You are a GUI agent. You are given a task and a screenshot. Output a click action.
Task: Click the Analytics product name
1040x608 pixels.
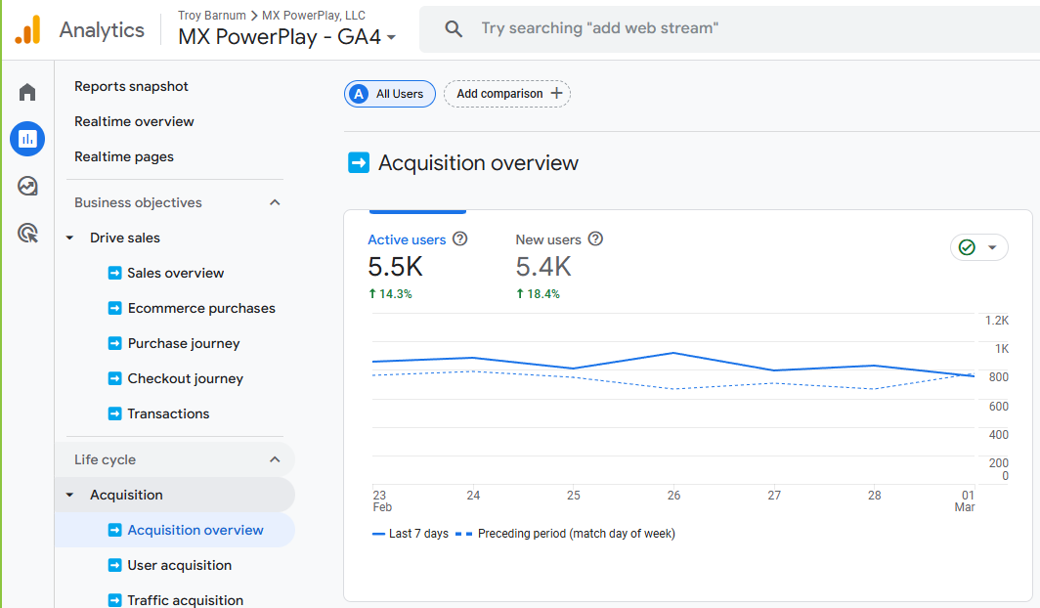pos(102,30)
